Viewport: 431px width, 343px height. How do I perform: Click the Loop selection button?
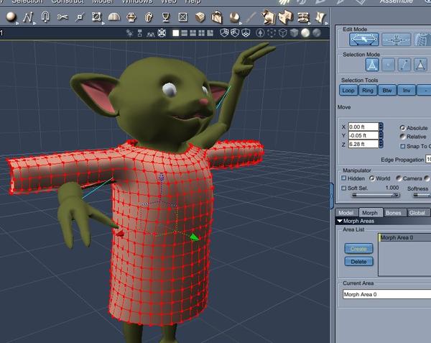pos(348,90)
